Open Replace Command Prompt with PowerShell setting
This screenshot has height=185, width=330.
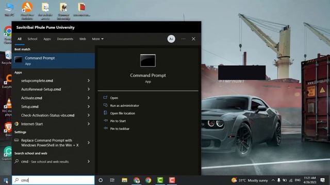[49, 143]
